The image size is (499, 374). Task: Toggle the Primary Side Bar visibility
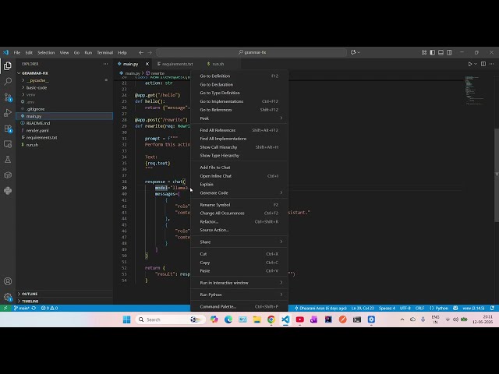pos(432,52)
